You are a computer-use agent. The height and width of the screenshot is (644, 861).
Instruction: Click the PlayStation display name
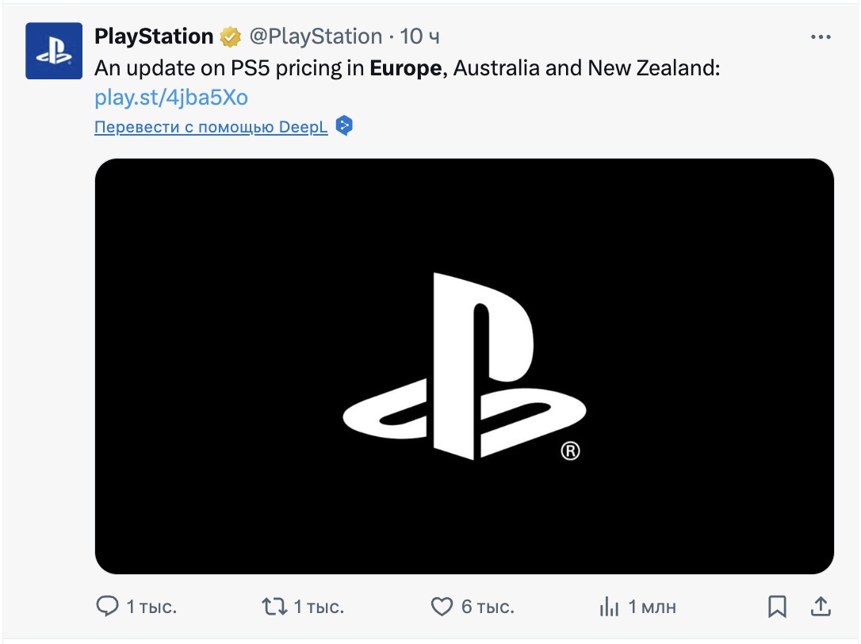[154, 36]
